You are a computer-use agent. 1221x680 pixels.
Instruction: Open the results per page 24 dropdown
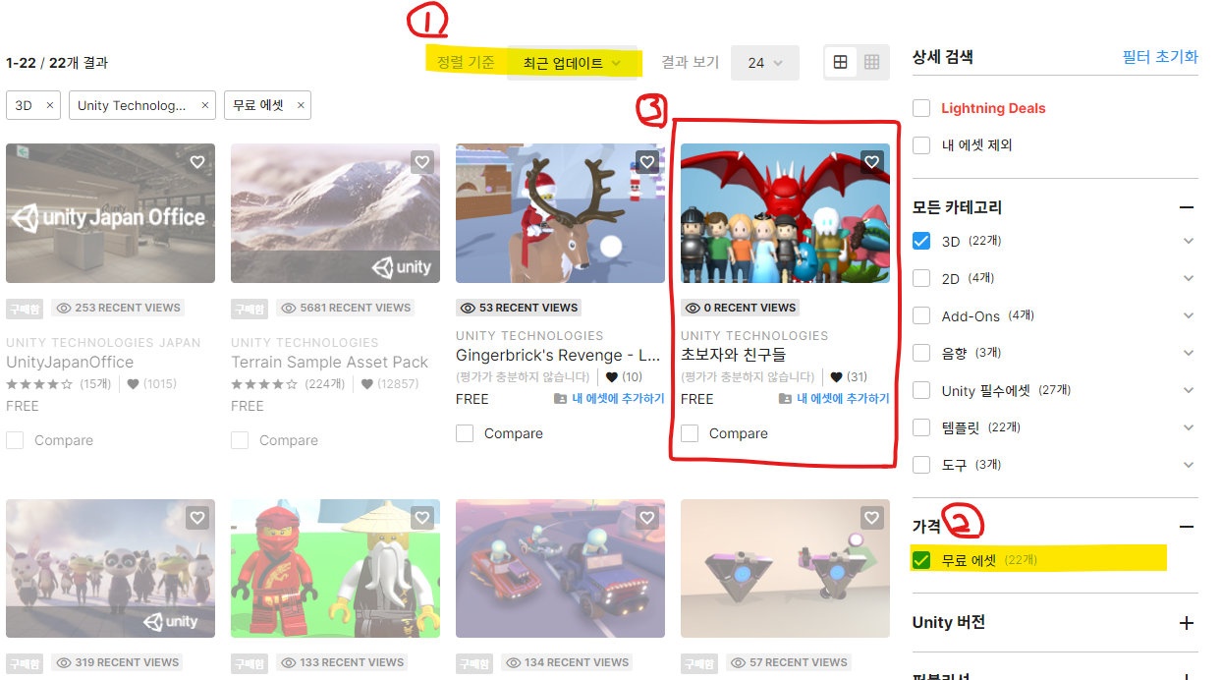[x=765, y=63]
